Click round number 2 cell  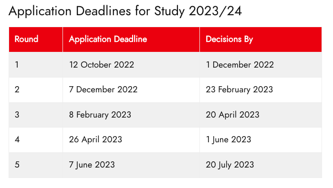(x=36, y=90)
